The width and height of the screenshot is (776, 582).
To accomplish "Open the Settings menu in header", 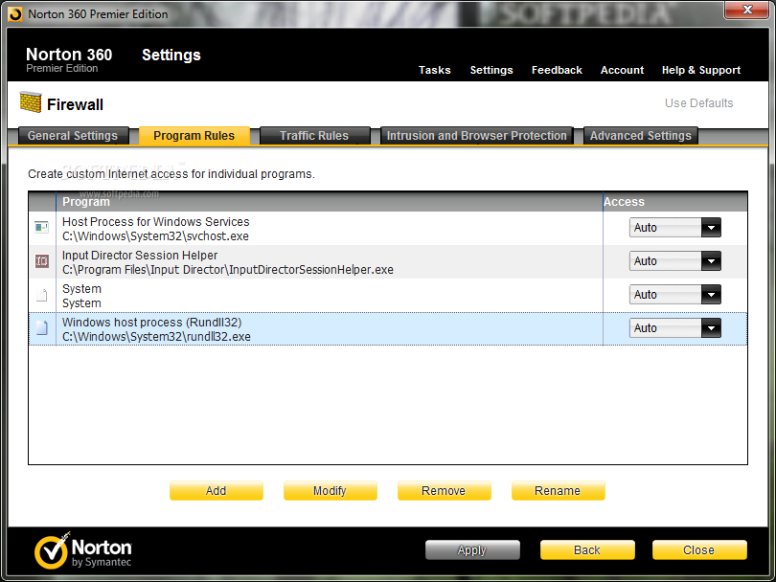I will (x=491, y=70).
